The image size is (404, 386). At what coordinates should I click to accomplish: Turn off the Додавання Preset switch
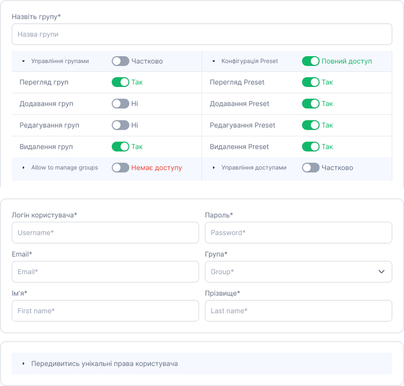click(310, 104)
